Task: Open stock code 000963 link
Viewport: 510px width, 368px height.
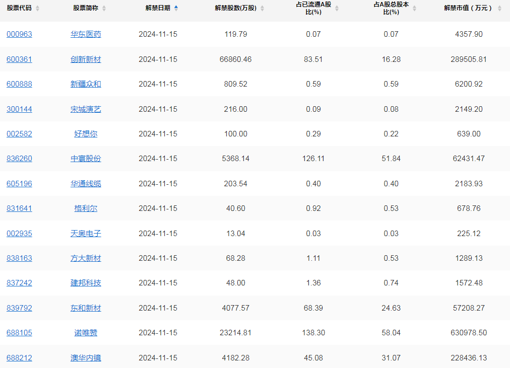Action: (19, 34)
